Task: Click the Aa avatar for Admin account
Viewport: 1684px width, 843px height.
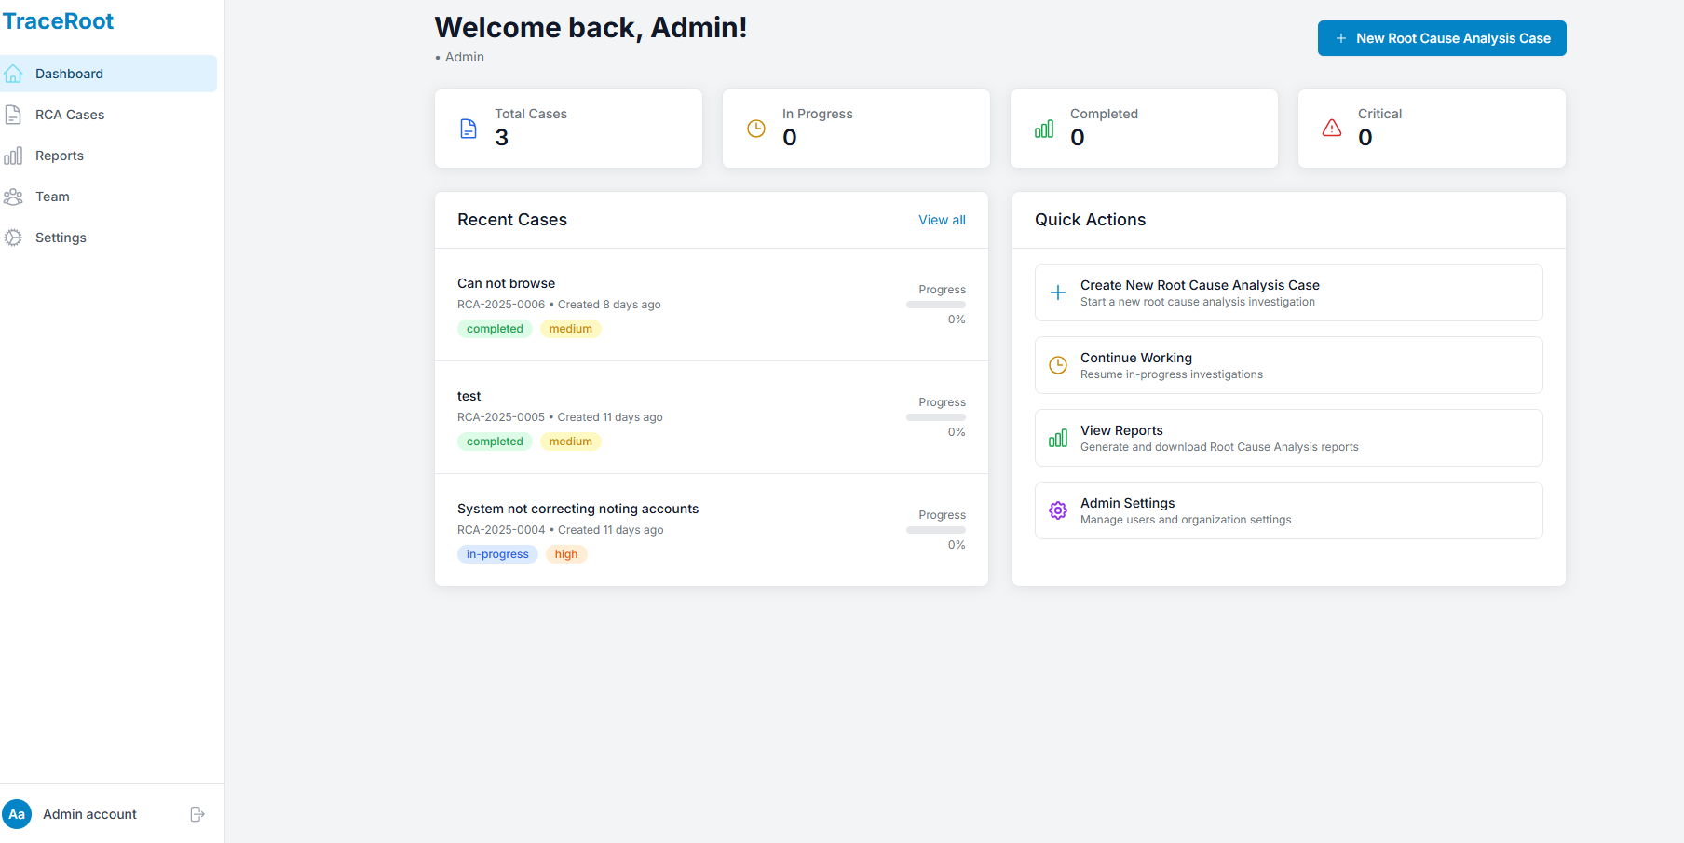Action: pyautogui.click(x=17, y=814)
